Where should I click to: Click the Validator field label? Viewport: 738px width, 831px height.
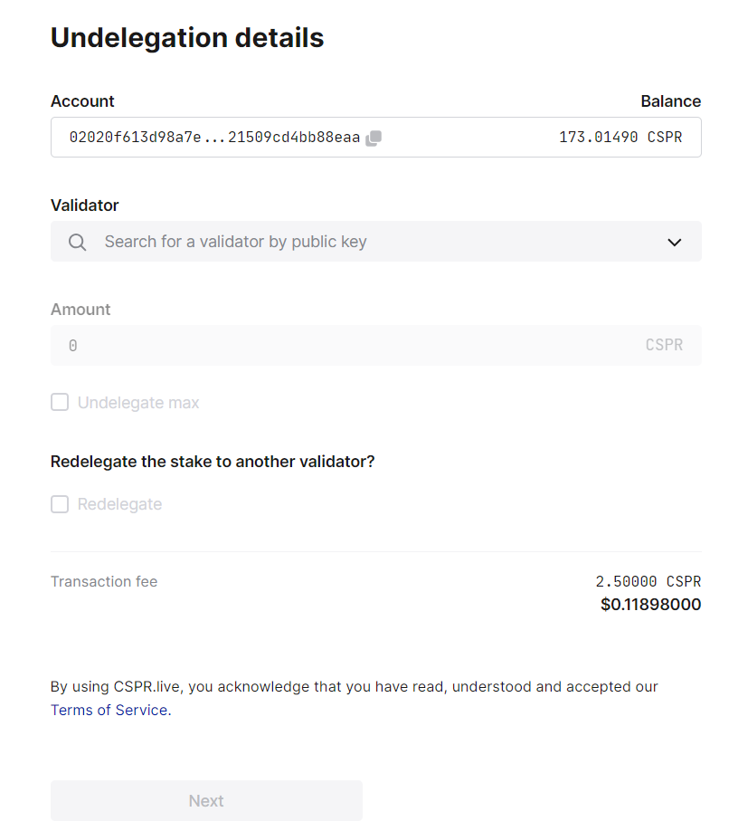coord(85,205)
